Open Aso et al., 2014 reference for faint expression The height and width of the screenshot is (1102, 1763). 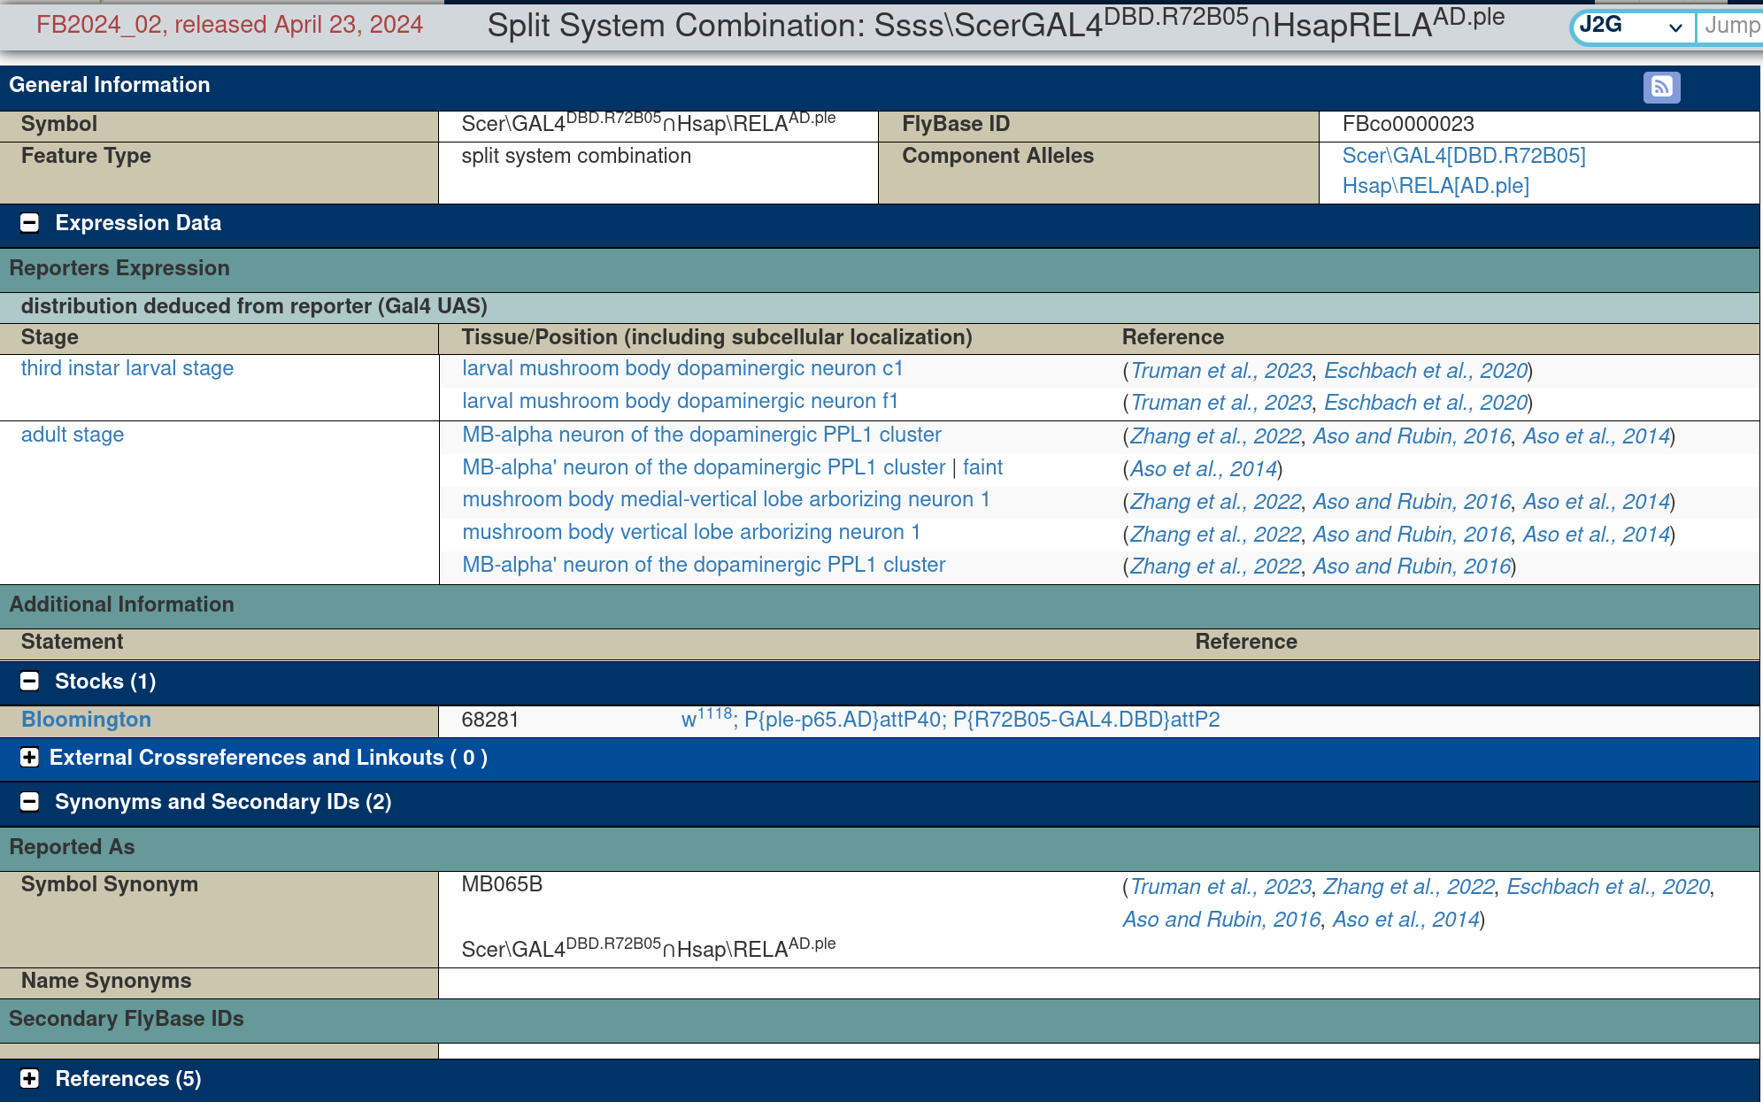point(1203,469)
